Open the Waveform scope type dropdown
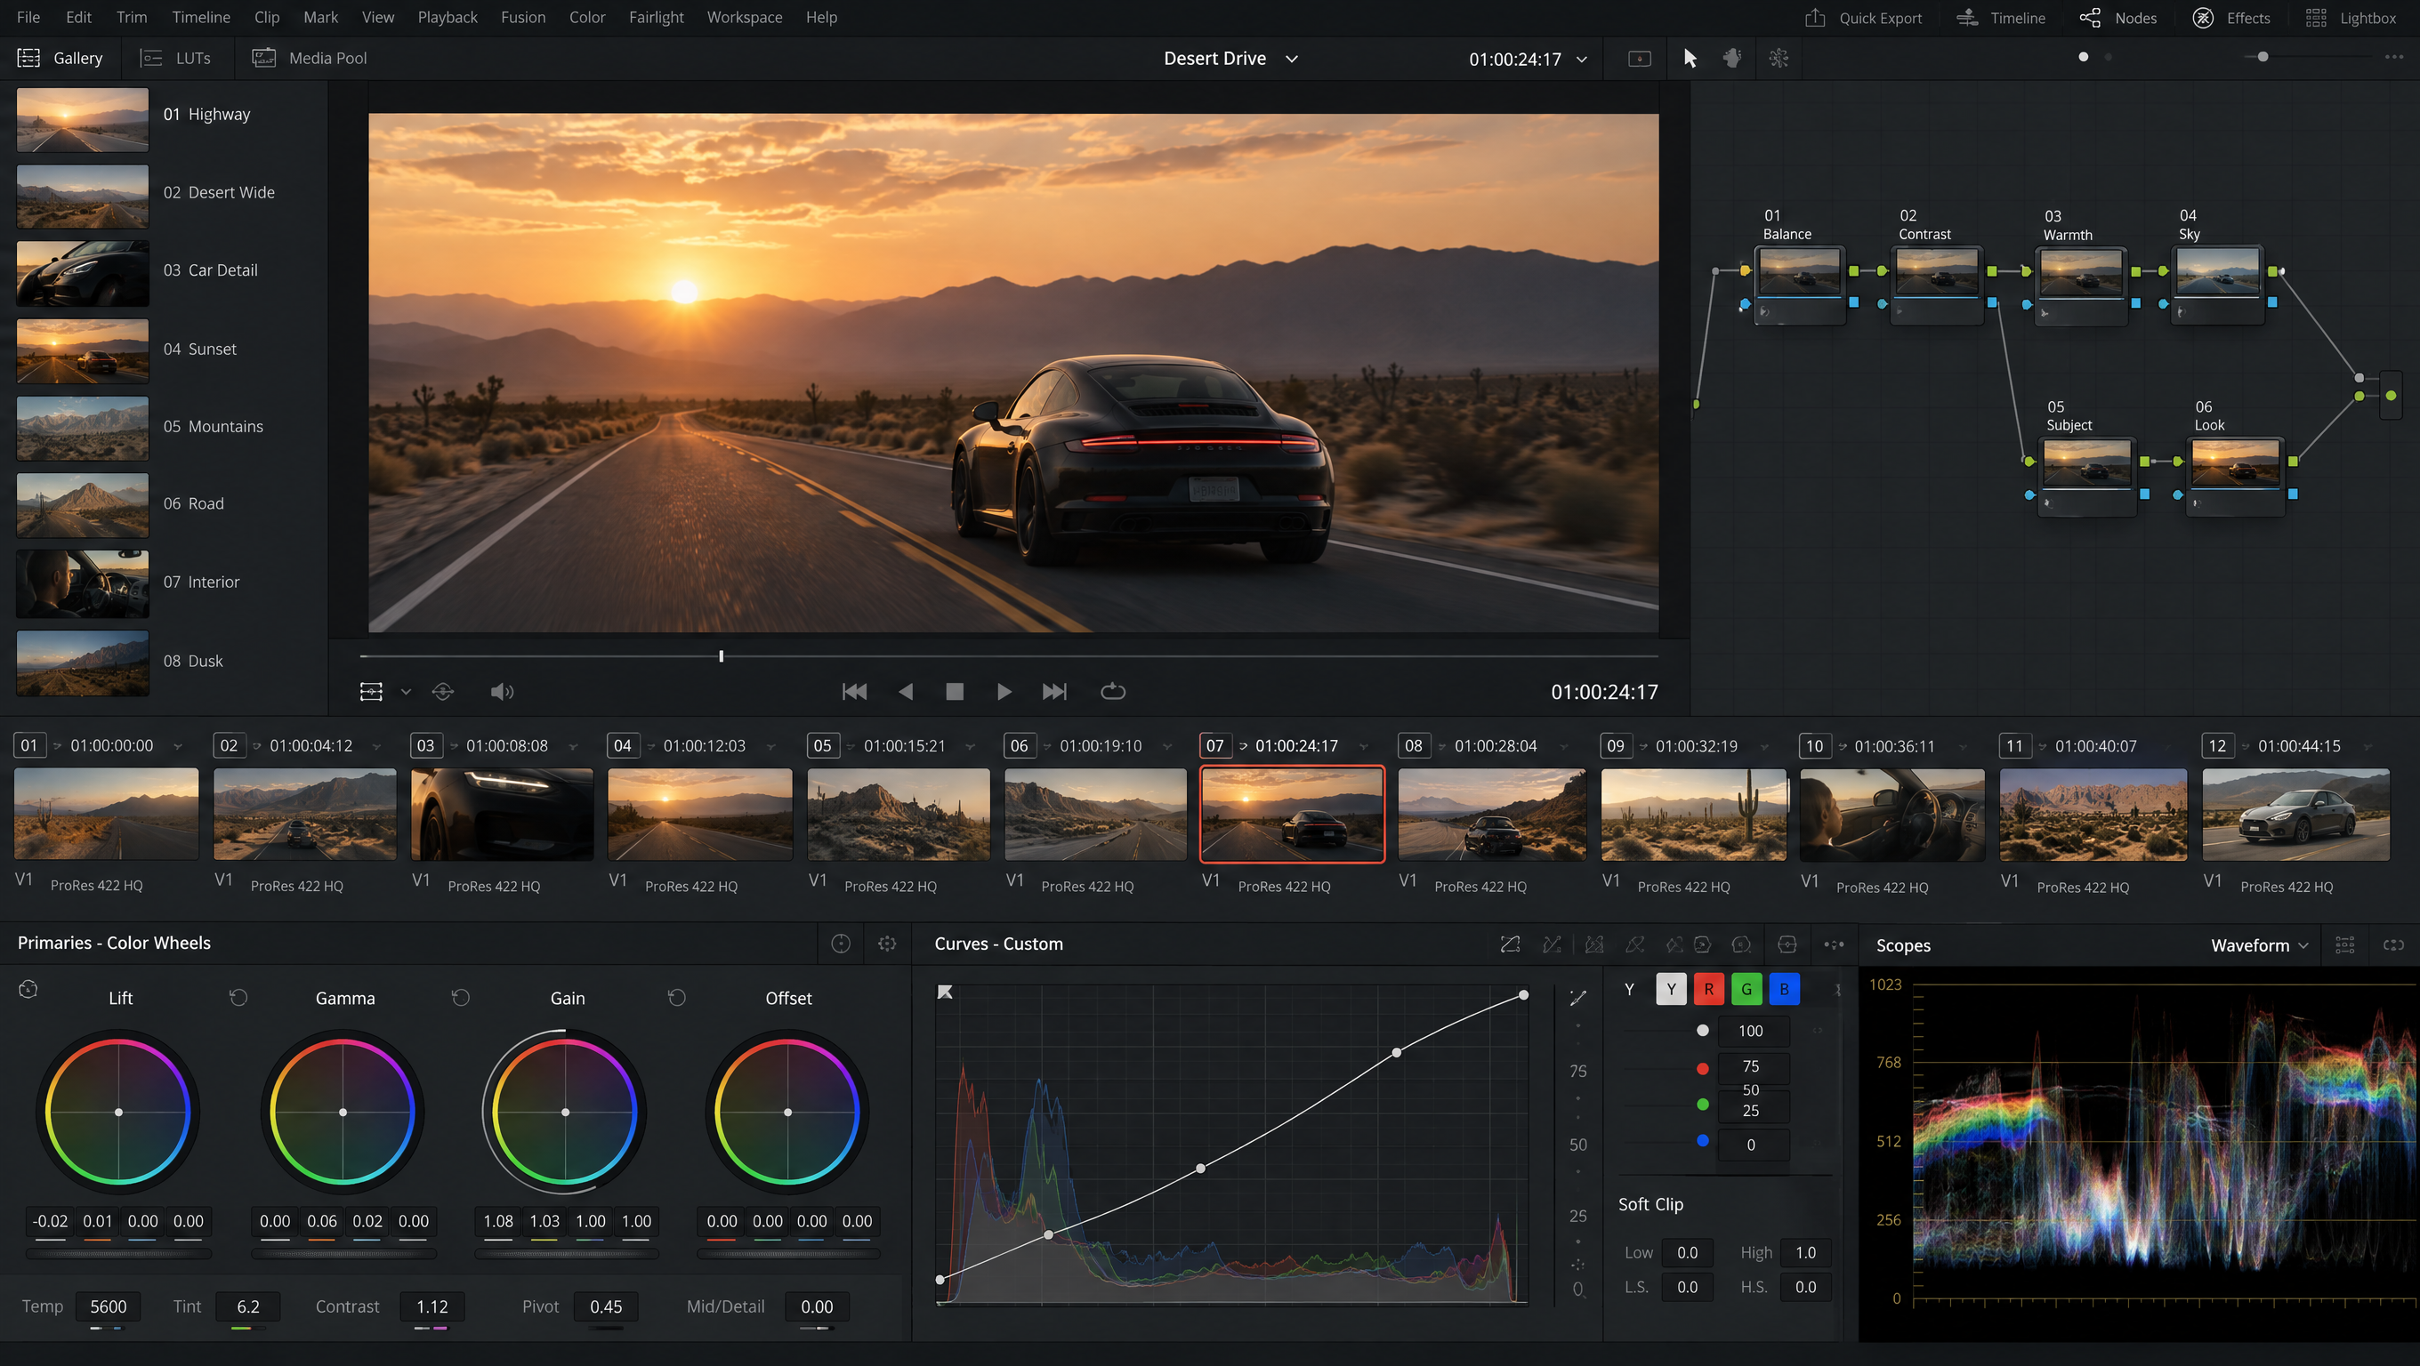This screenshot has height=1366, width=2420. 2260,945
